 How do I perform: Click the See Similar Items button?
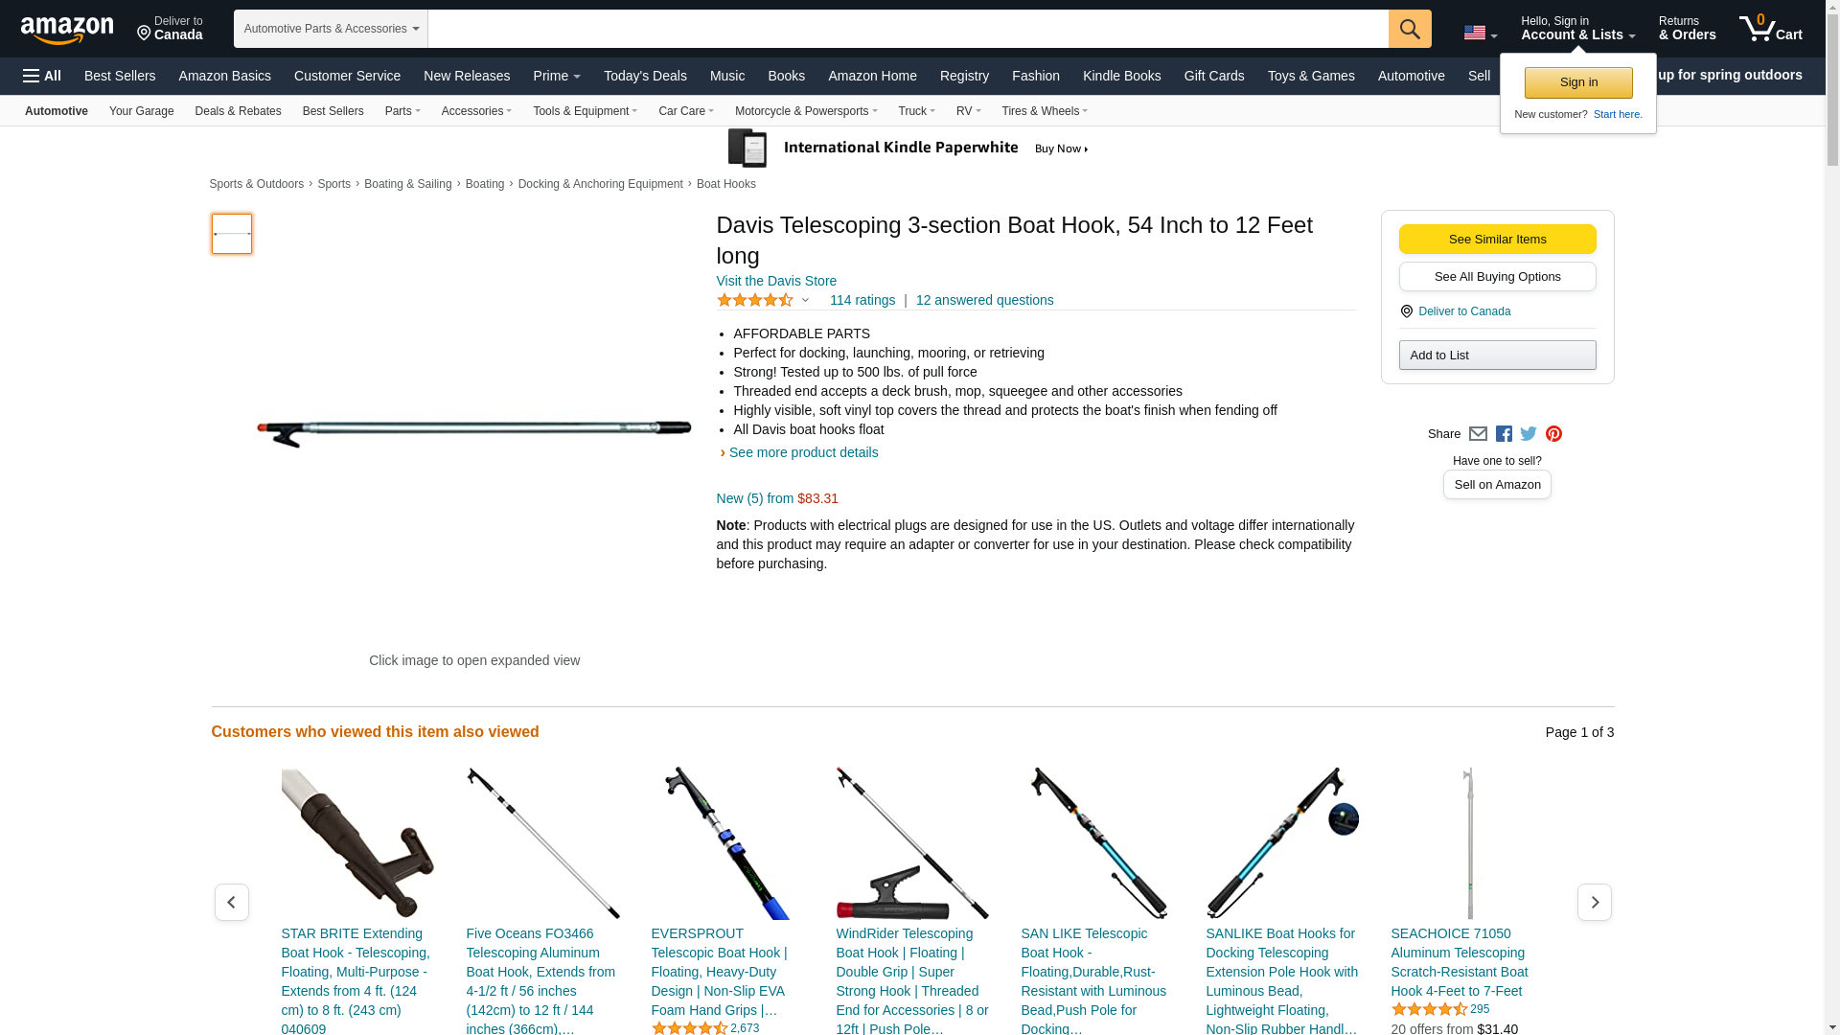coord(1497,240)
